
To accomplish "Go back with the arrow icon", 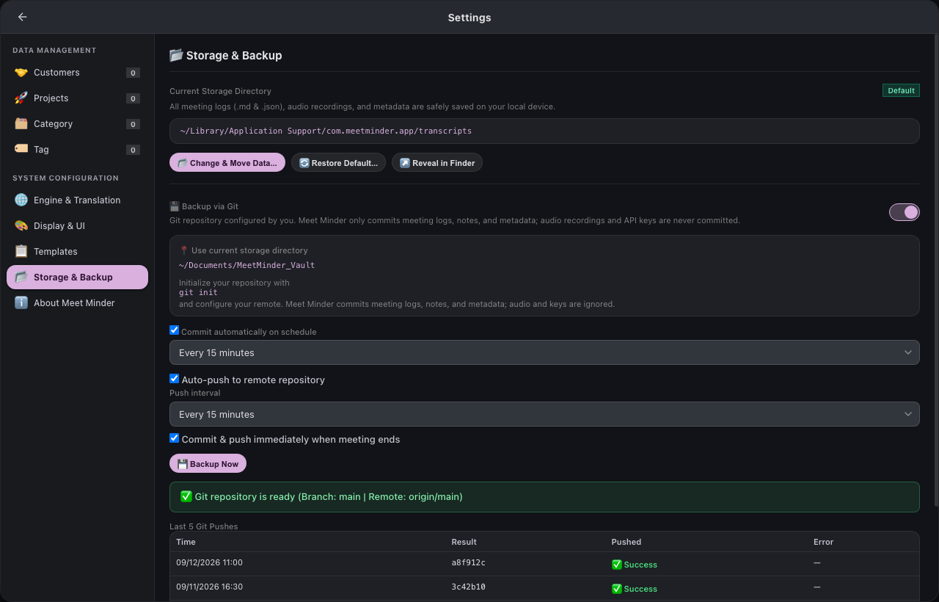I will (x=22, y=17).
